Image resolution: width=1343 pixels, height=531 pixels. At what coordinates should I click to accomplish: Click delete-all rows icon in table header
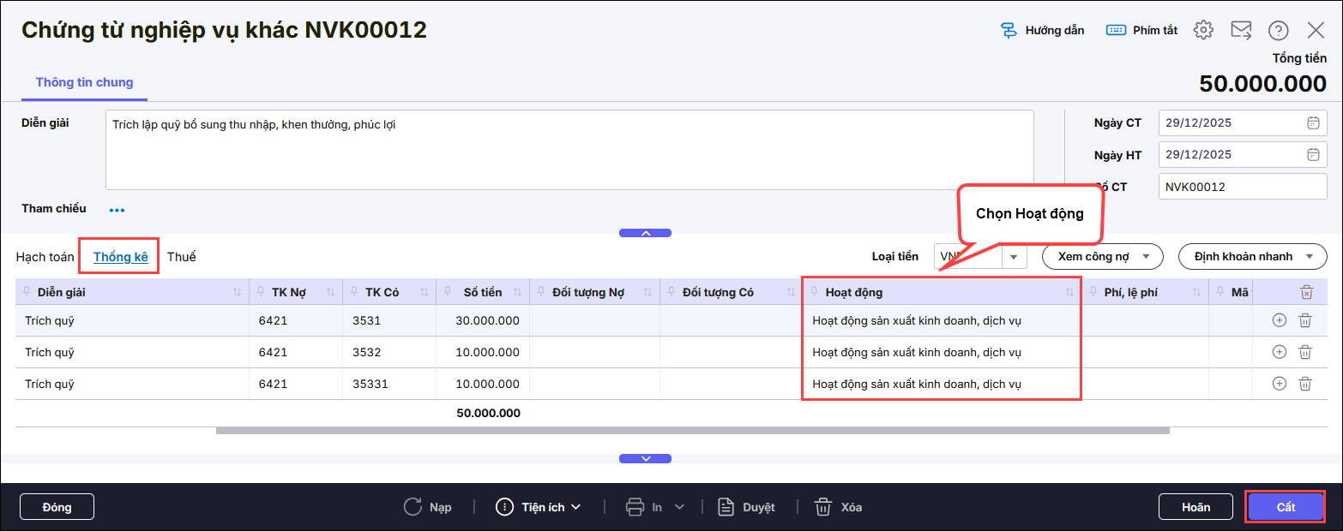[1305, 292]
